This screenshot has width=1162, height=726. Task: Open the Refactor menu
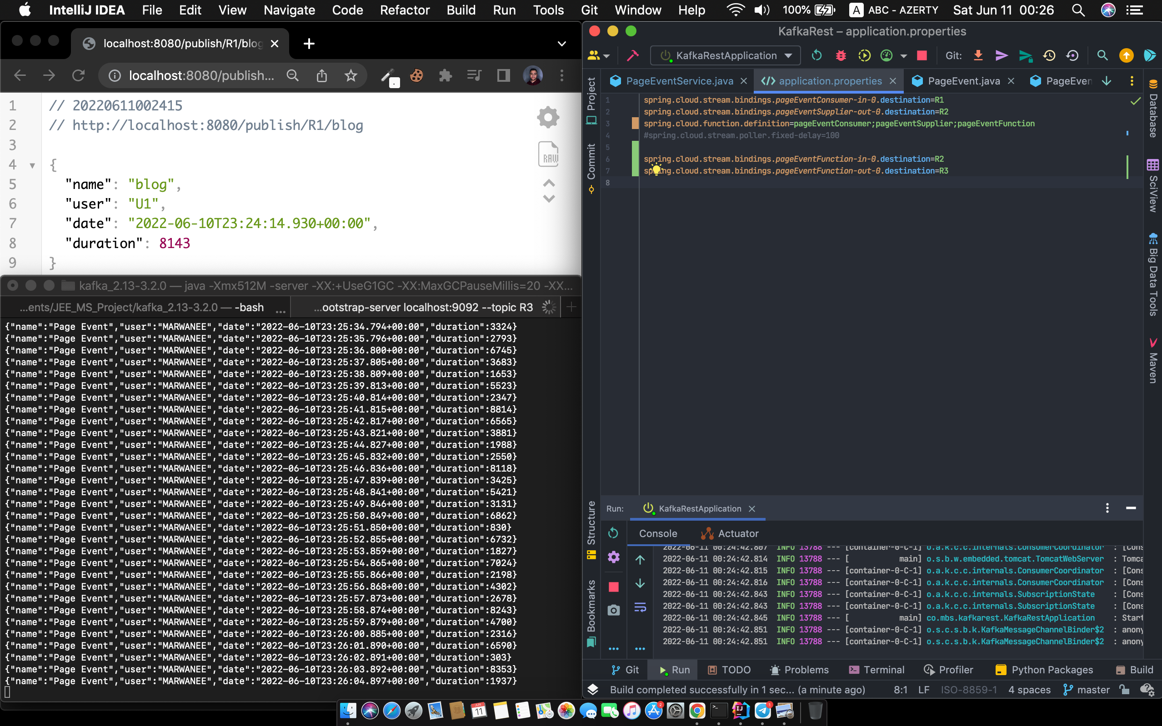coord(405,10)
